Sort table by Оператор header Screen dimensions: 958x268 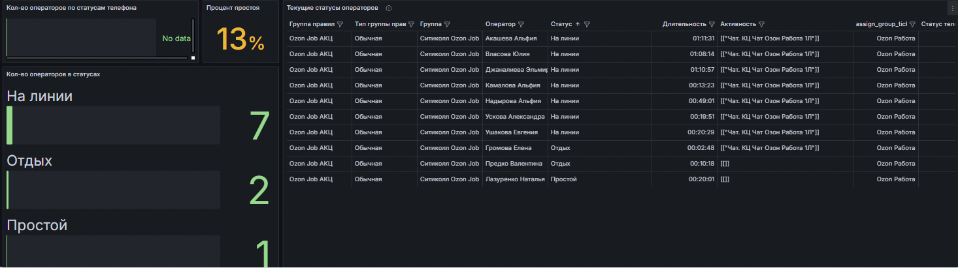coord(500,24)
